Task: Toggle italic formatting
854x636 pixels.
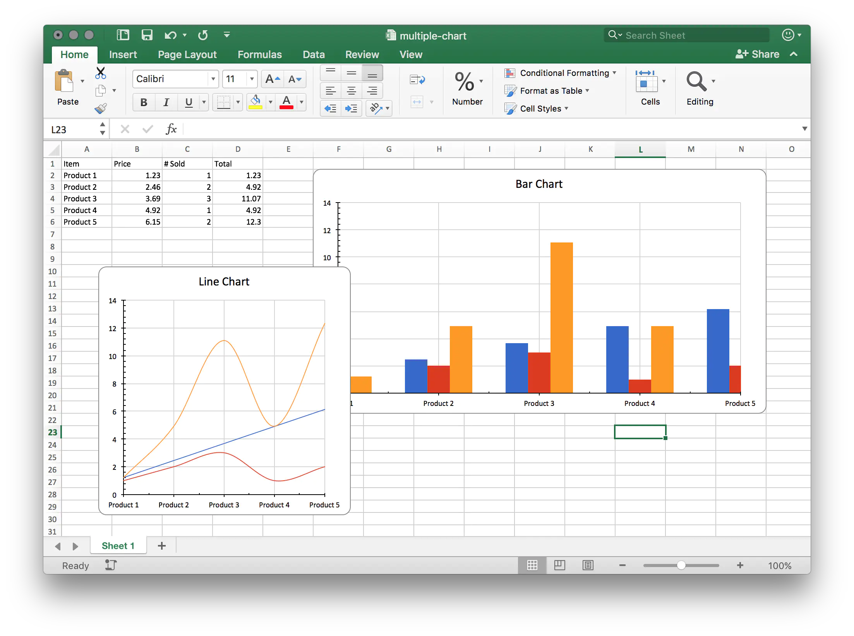Action: tap(166, 102)
